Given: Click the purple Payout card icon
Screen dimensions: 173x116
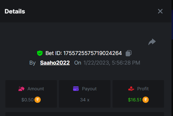Looking at the screenshot, I should click(x=76, y=89).
